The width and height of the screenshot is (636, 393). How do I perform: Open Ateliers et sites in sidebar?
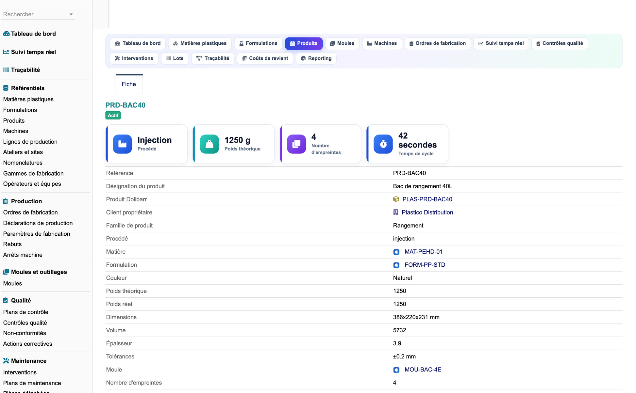tap(23, 152)
